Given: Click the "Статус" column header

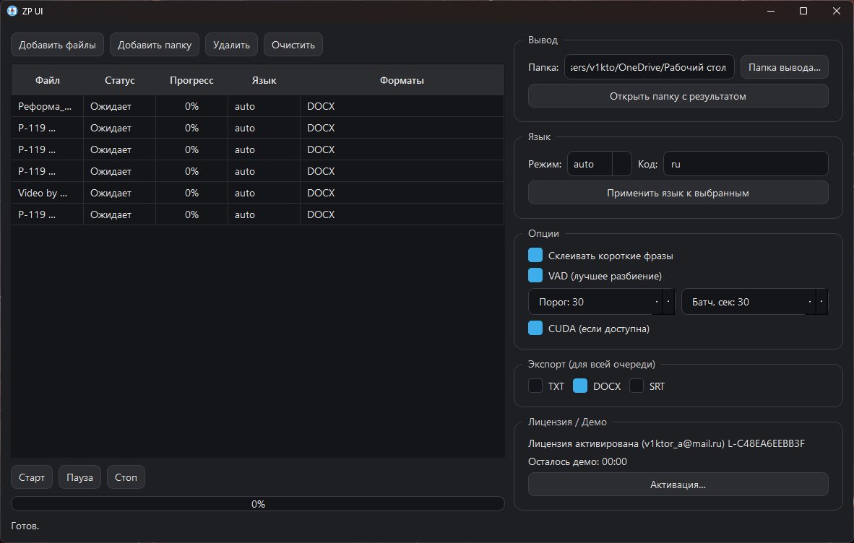Looking at the screenshot, I should (119, 80).
